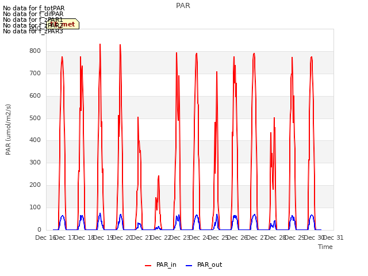Viewport: 368px width, 276px height.
Task: Click the Dec 23 x-axis tick label
Action: point(180,237)
